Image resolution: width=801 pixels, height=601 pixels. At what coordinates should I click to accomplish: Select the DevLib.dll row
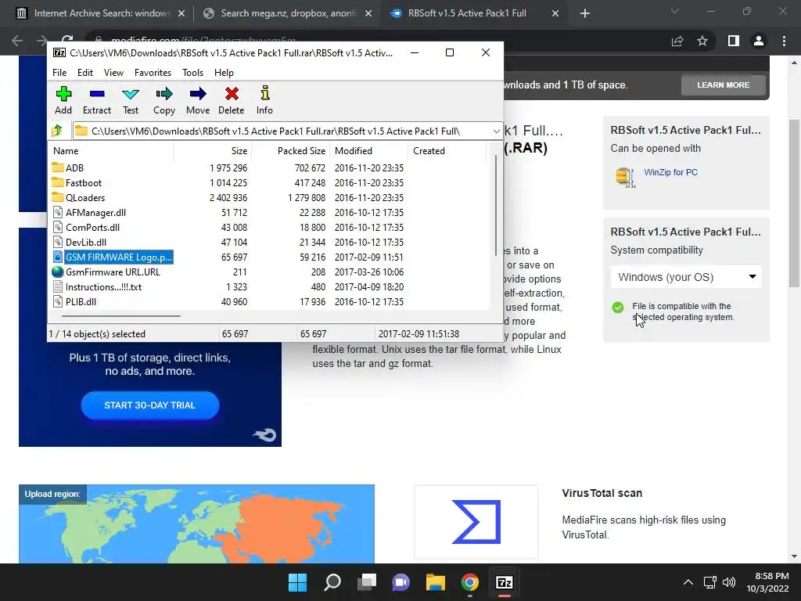click(268, 243)
